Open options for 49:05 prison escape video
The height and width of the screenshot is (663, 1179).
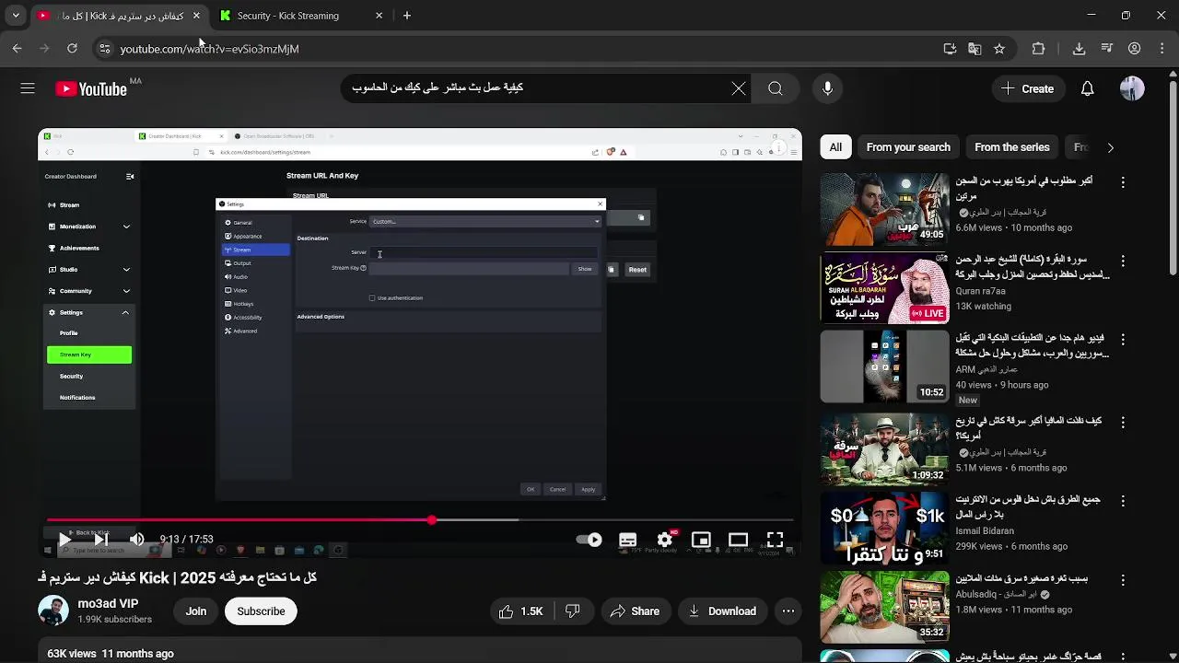pyautogui.click(x=1122, y=182)
